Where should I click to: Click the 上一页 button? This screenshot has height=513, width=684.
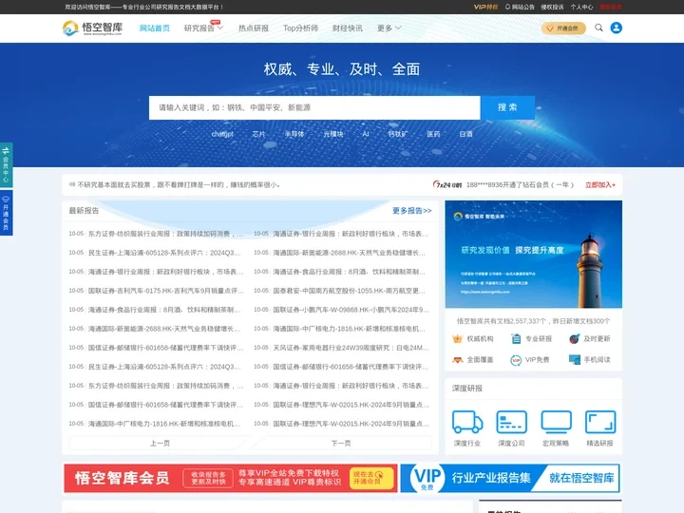coord(160,444)
